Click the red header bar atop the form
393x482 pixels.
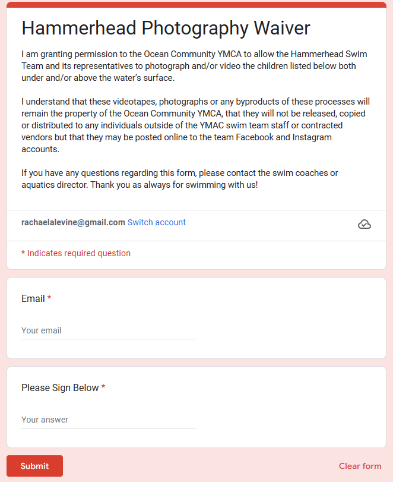coord(196,5)
